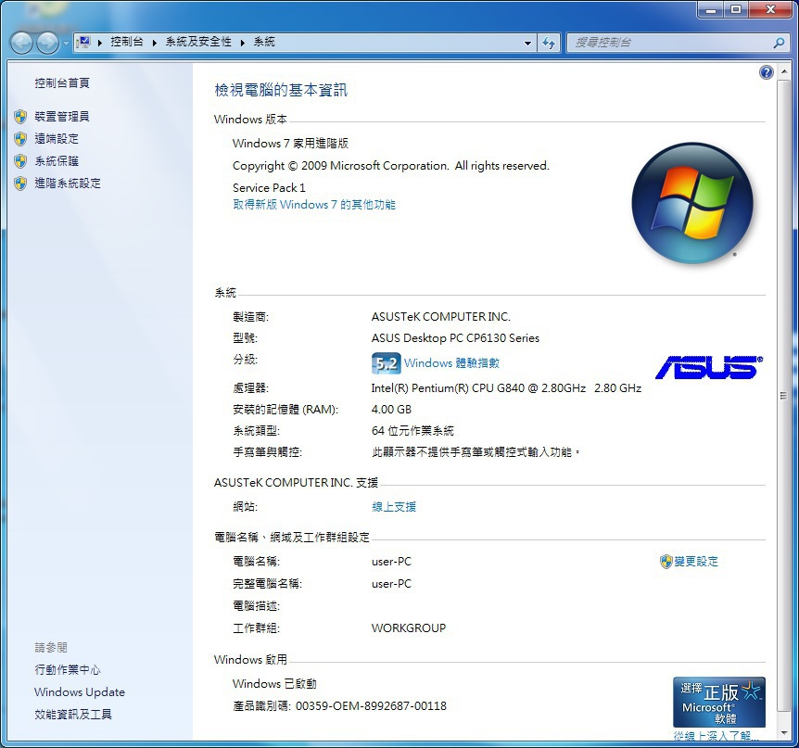Open 效能資訊及工具 link
Viewport: 799px width, 748px height.
pyautogui.click(x=73, y=715)
